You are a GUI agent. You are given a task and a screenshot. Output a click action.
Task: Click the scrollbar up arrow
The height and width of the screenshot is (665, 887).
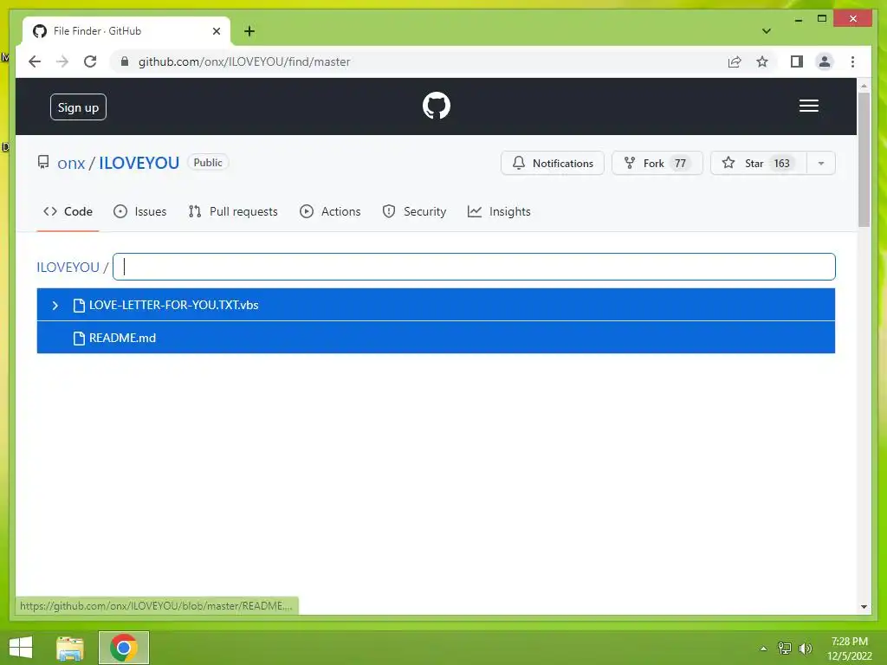tap(864, 86)
